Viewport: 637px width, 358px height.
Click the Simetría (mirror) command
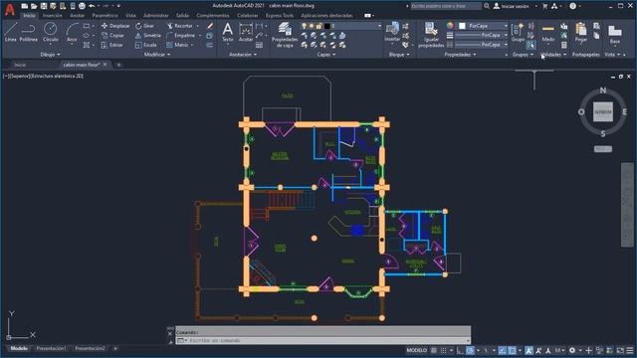click(148, 36)
